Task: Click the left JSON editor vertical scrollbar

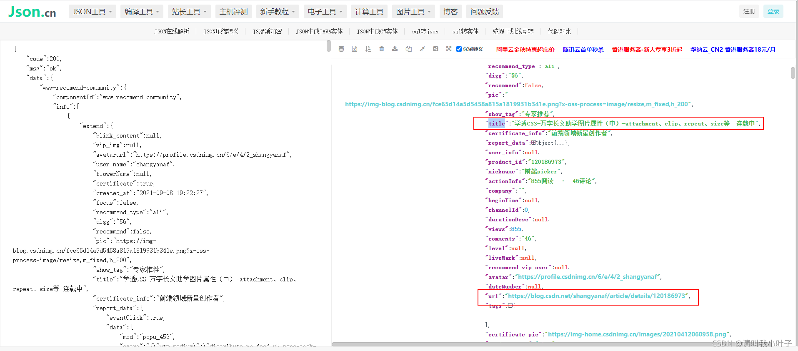Action: point(329,46)
